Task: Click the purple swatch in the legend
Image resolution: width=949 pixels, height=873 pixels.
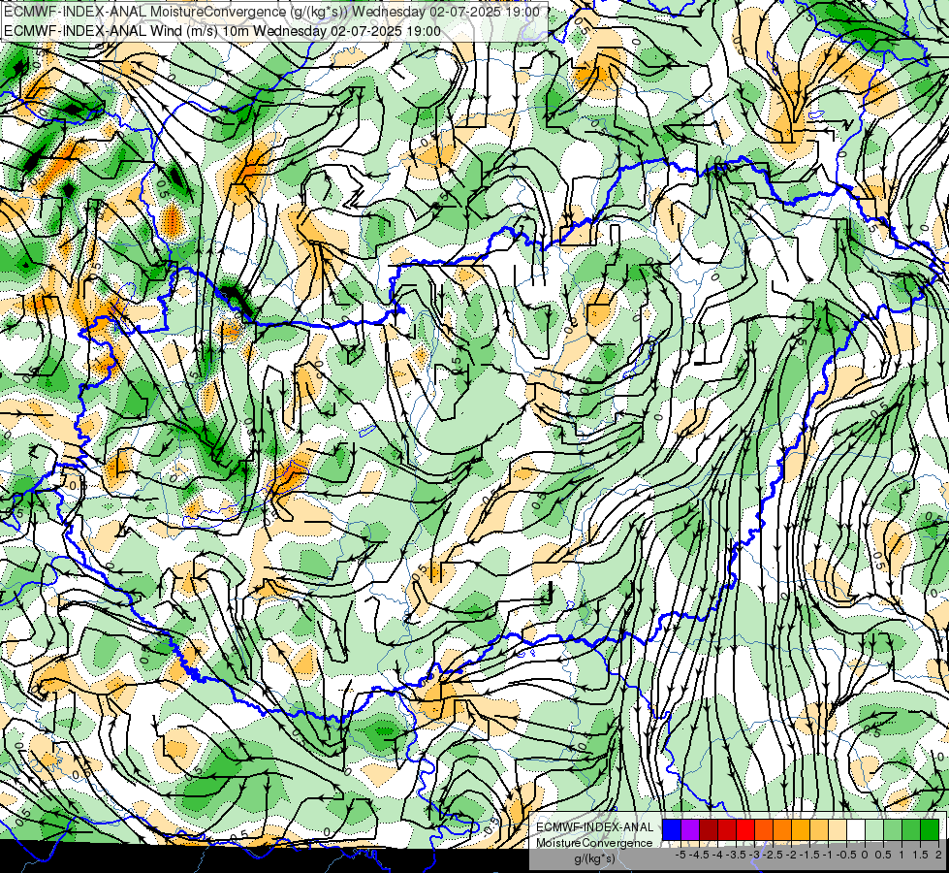Action: pos(690,829)
